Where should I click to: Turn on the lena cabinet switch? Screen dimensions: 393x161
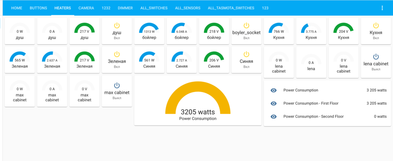coord(376,57)
